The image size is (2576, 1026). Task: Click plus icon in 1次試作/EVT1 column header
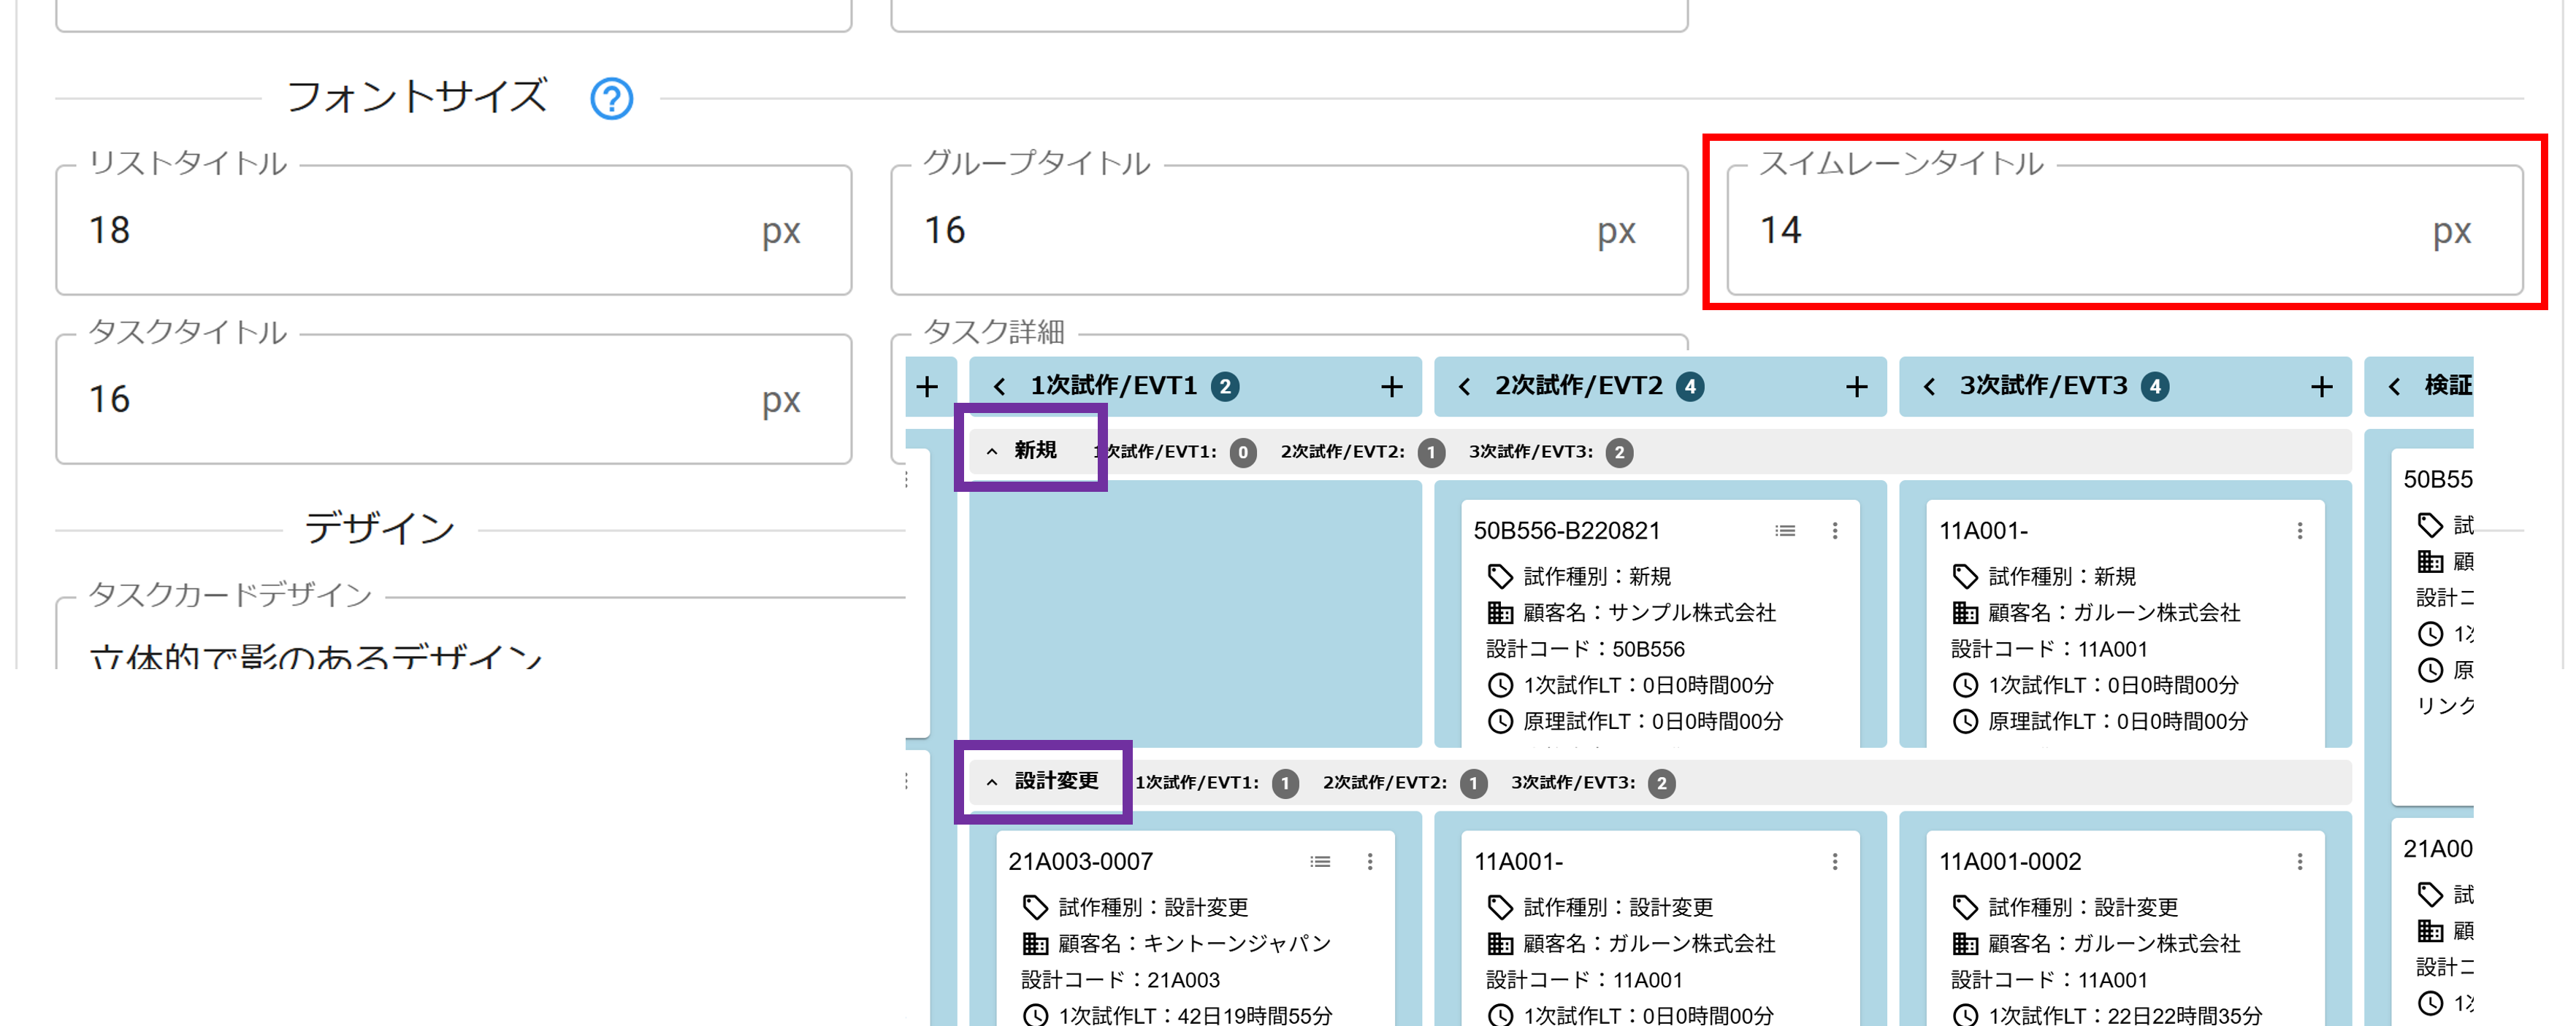pyautogui.click(x=1391, y=387)
